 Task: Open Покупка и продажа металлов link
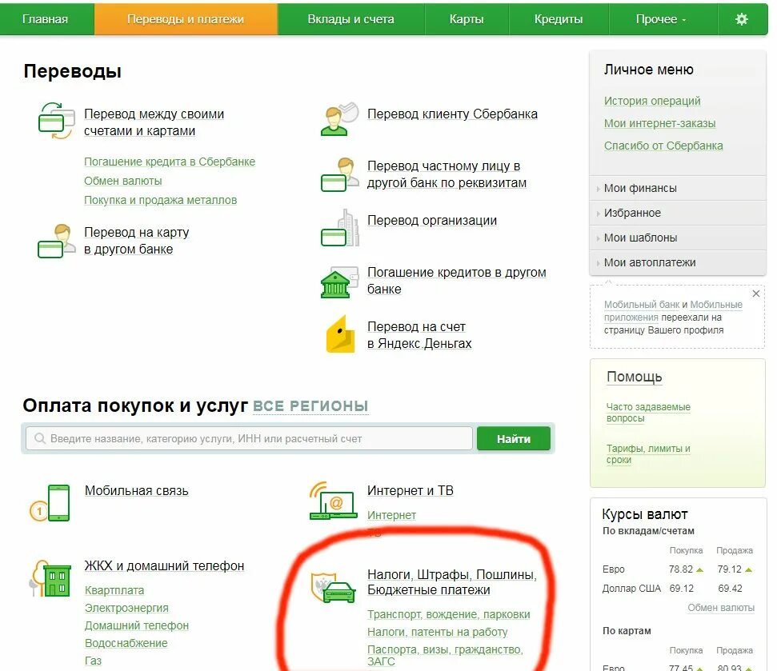click(160, 200)
